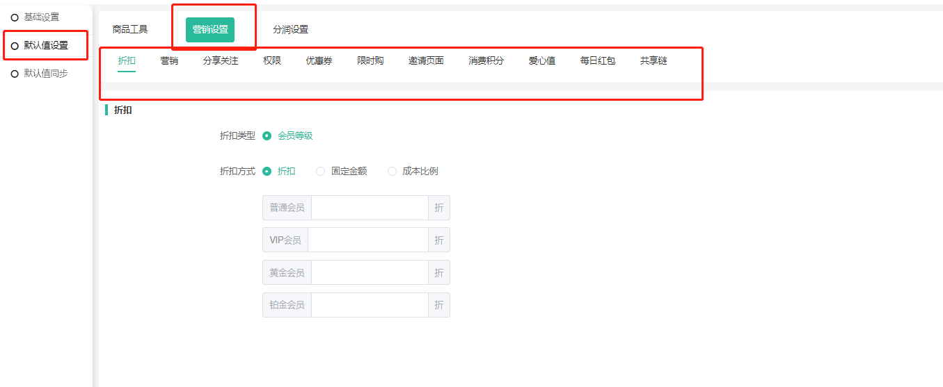Open the 优惠券 sub-tab
The image size is (943, 387).
click(319, 60)
